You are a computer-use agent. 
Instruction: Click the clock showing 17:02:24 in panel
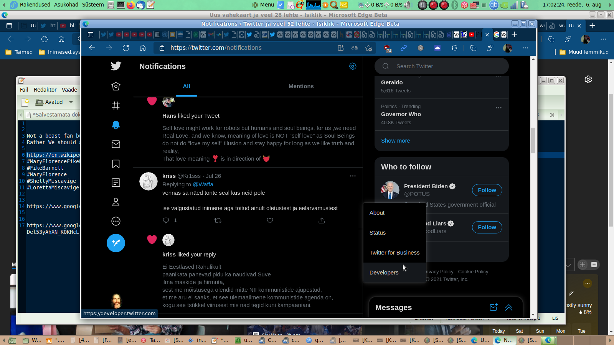coord(572,5)
